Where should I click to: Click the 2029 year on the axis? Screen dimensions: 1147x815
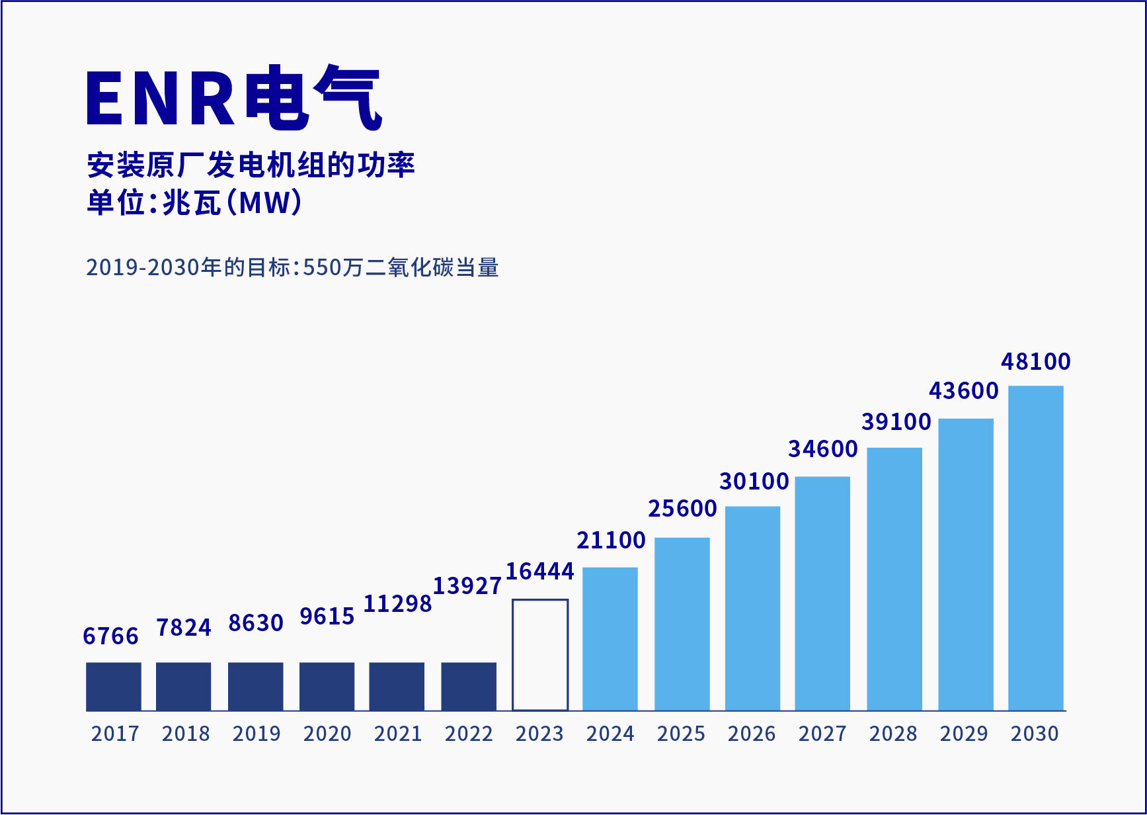pyautogui.click(x=964, y=734)
